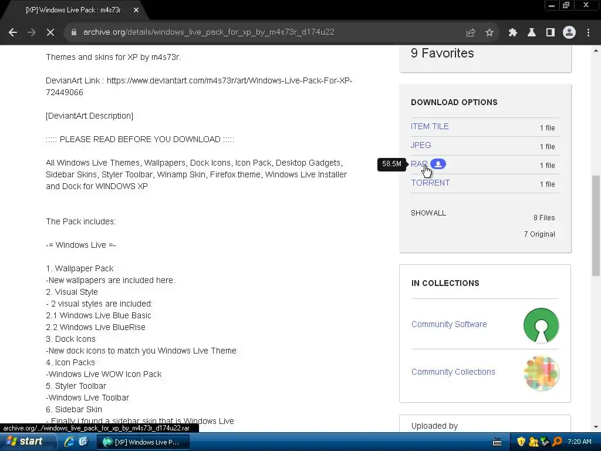Click the page vertical scrollbar thumb

tap(596, 225)
